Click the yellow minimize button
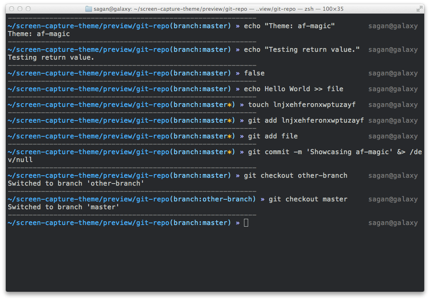 (20, 8)
